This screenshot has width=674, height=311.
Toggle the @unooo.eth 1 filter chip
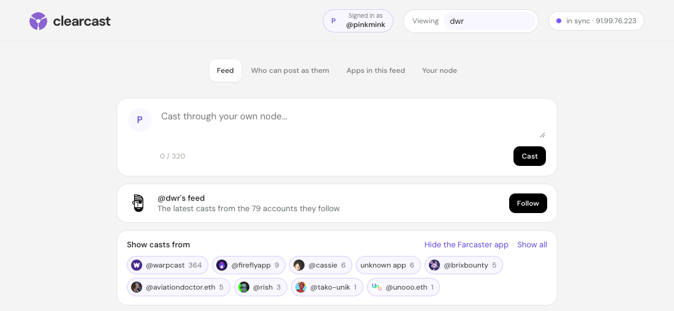pos(404,287)
